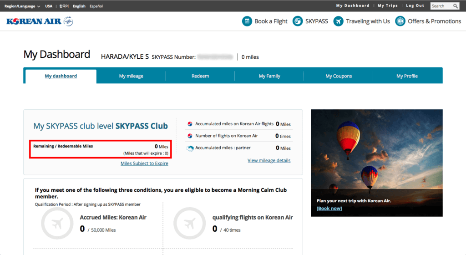466x255 pixels.
Task: Click the SkyTeam emblem beside the logo
Action: click(x=68, y=21)
